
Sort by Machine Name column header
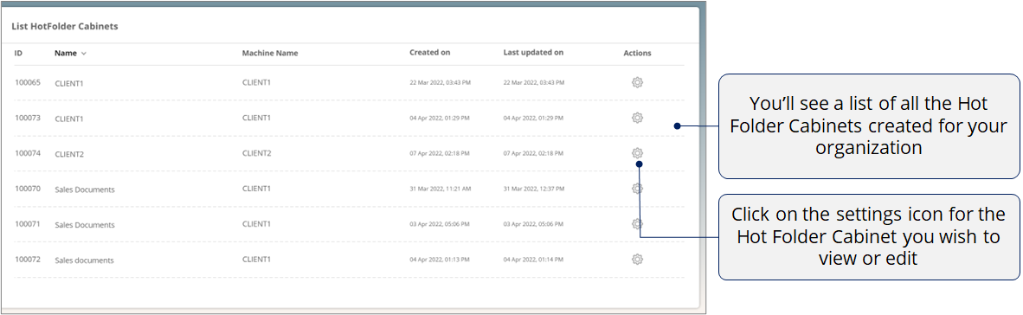[270, 53]
